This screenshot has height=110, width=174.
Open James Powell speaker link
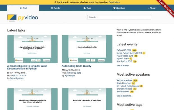point(123,92)
